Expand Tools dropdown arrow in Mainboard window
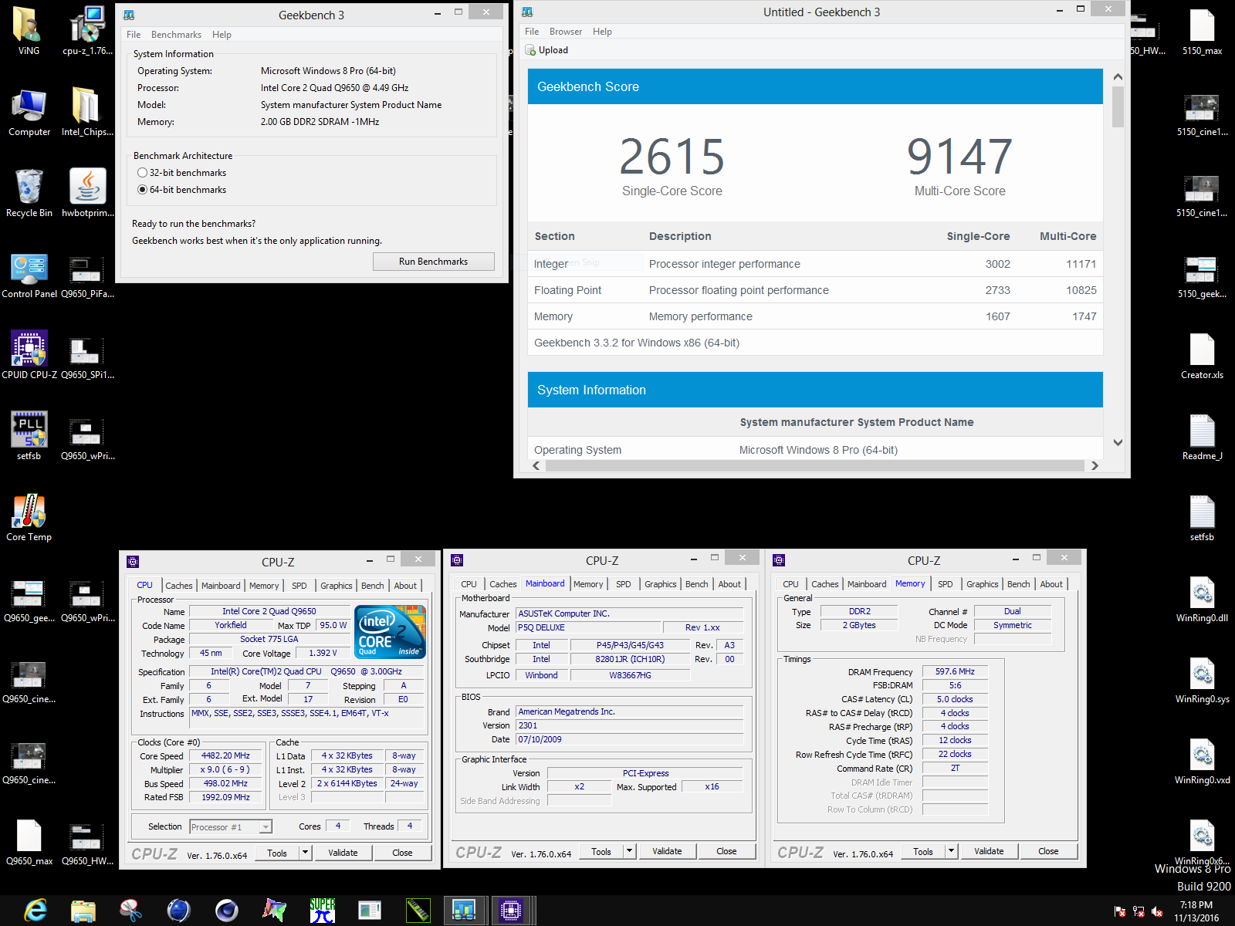1235x926 pixels. click(x=630, y=851)
